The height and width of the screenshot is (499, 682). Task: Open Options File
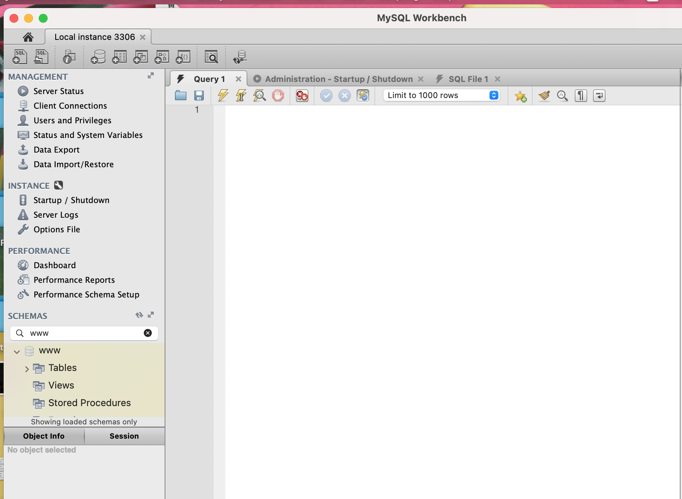(x=57, y=229)
